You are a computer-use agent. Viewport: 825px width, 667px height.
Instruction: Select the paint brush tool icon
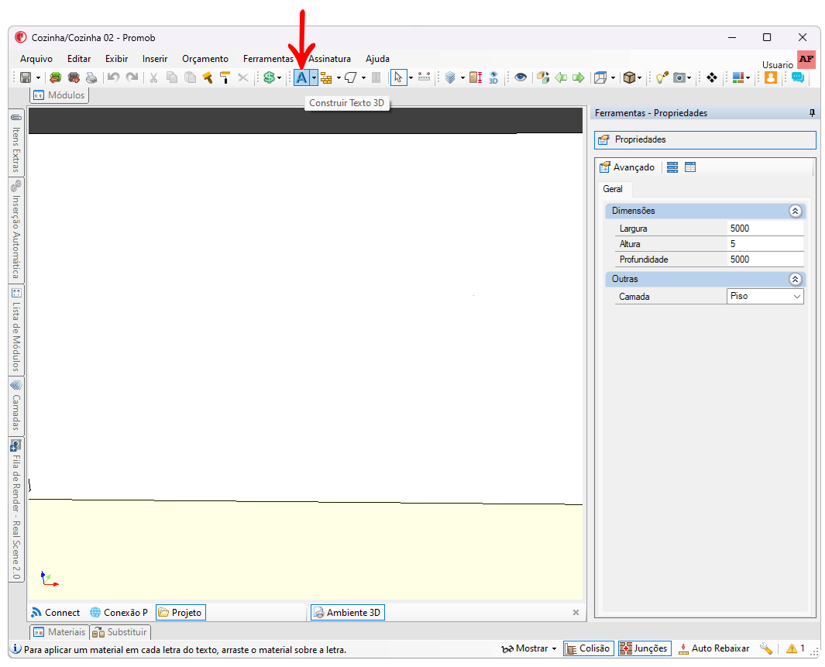[208, 77]
